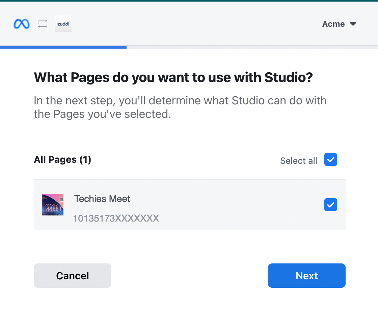
Task: Click the Acme menu label
Action: (333, 24)
